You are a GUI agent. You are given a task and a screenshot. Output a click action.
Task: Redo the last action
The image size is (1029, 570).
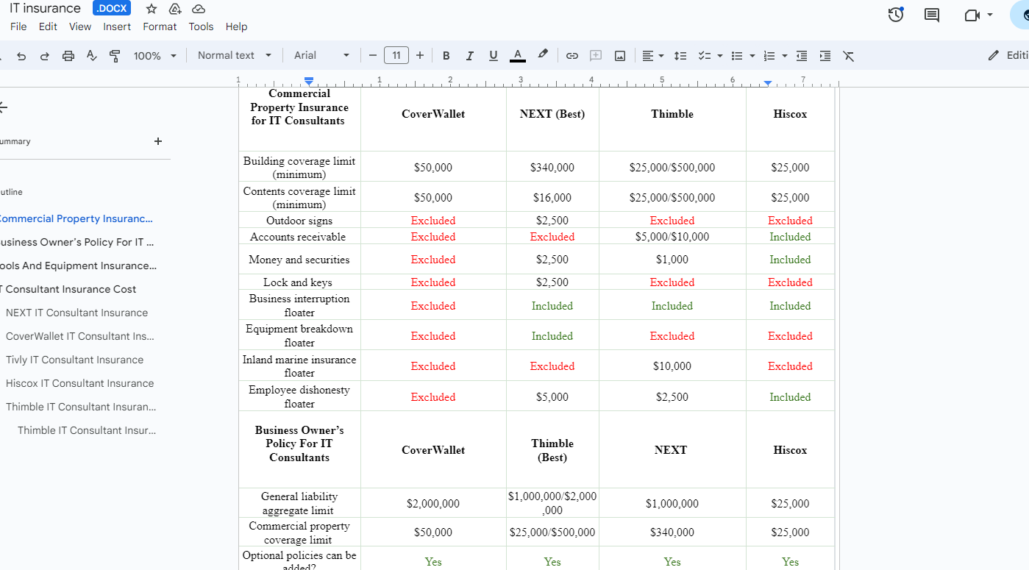(45, 56)
